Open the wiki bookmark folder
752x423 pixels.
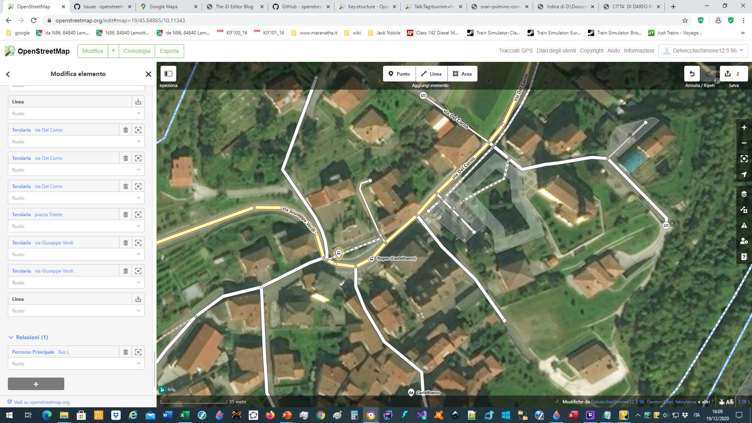(x=352, y=33)
